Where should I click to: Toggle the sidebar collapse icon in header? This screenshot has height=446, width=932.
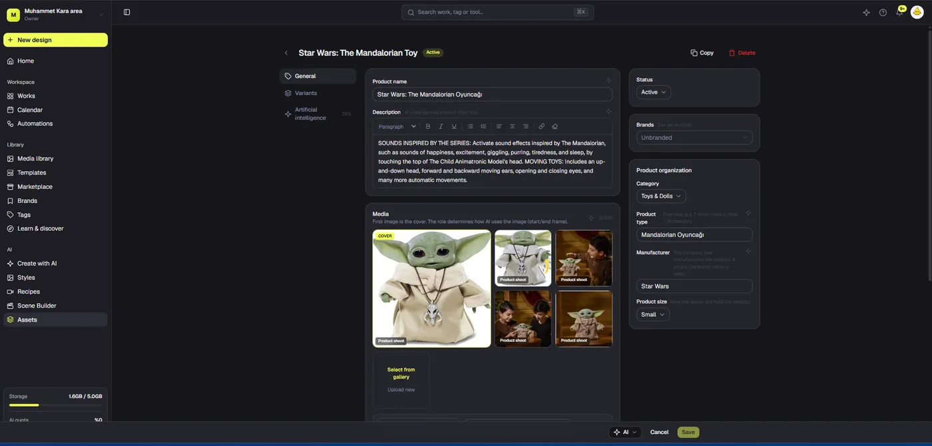coord(126,12)
